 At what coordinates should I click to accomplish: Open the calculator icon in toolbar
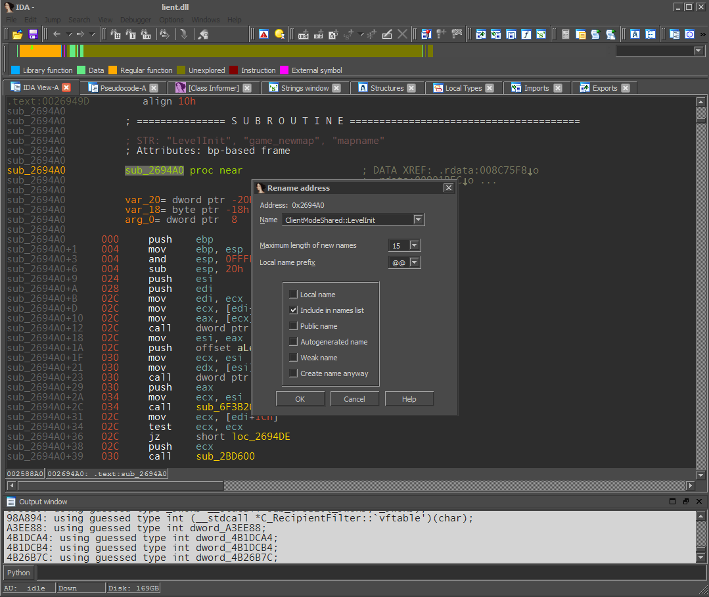tap(565, 34)
